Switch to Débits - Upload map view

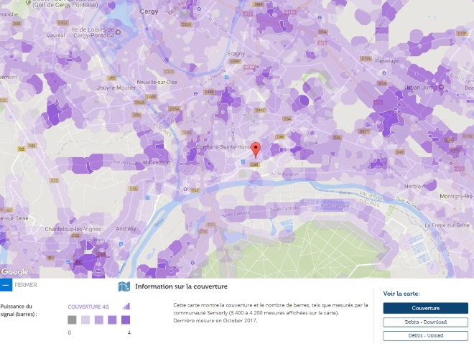426,336
